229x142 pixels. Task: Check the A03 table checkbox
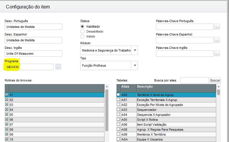118,109
